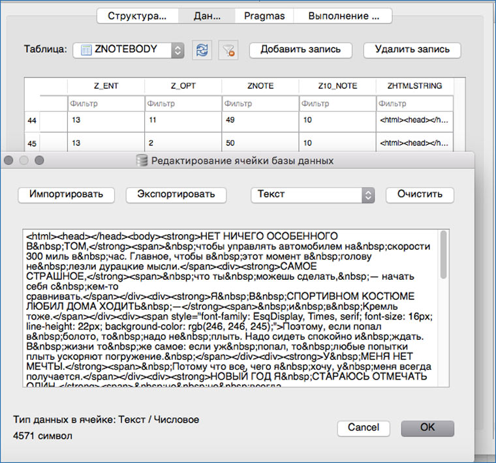The height and width of the screenshot is (463, 496).
Task: Sort by the Z10_NOTE column header
Action: pyautogui.click(x=337, y=86)
